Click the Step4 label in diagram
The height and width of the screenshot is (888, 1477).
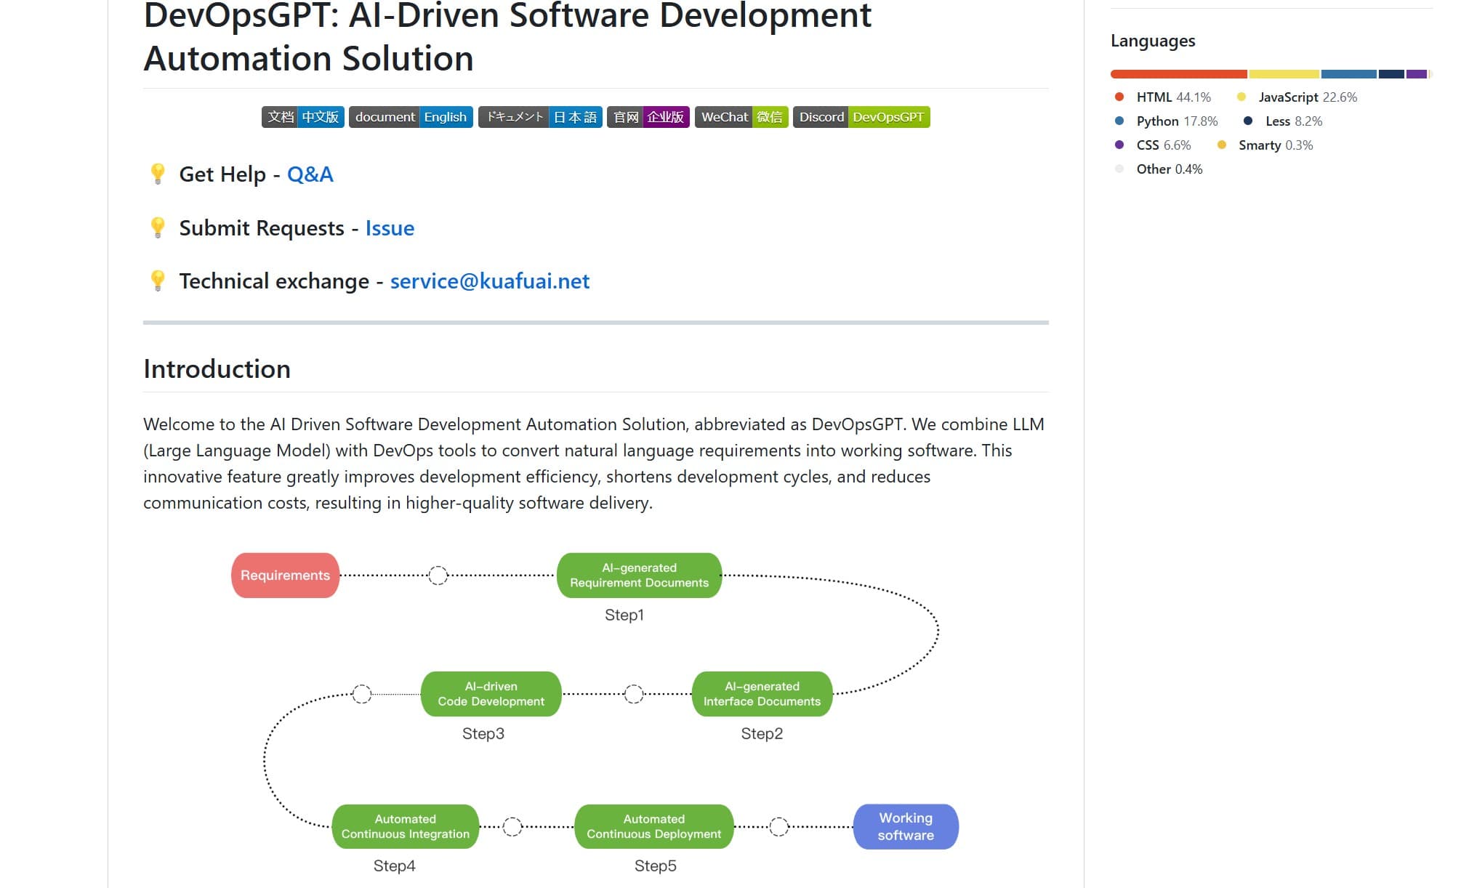point(395,865)
